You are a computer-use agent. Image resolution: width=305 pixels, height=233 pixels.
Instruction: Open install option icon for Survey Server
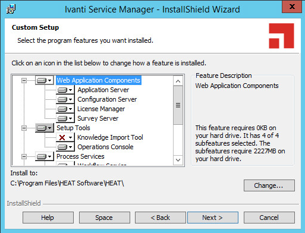point(65,118)
